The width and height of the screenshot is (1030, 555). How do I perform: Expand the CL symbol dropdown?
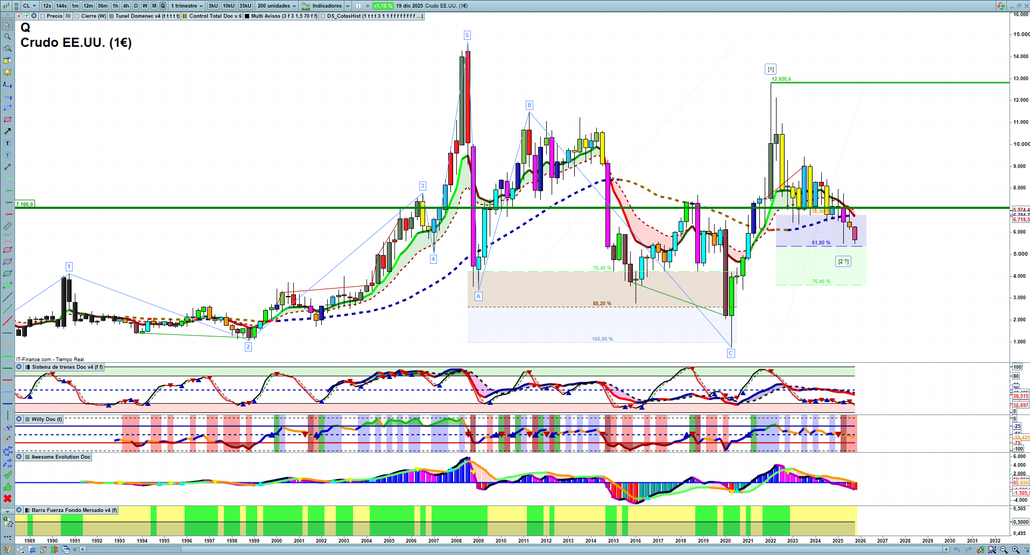click(x=30, y=6)
